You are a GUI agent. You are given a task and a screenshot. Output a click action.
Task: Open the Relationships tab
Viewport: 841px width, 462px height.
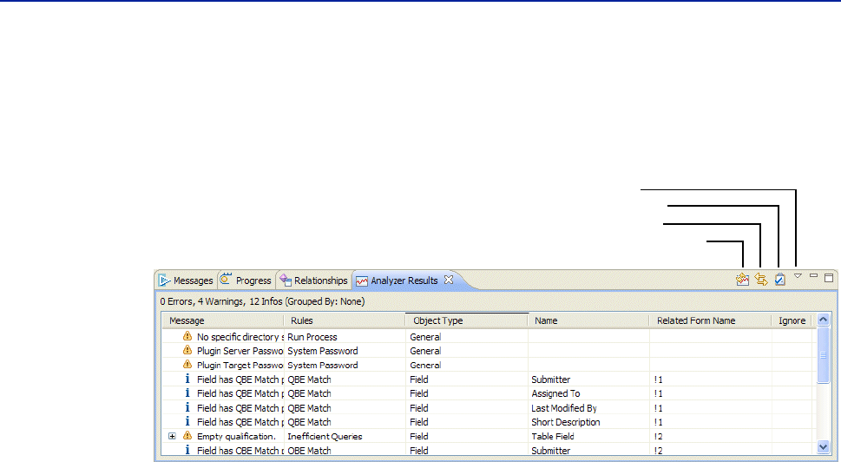point(314,280)
